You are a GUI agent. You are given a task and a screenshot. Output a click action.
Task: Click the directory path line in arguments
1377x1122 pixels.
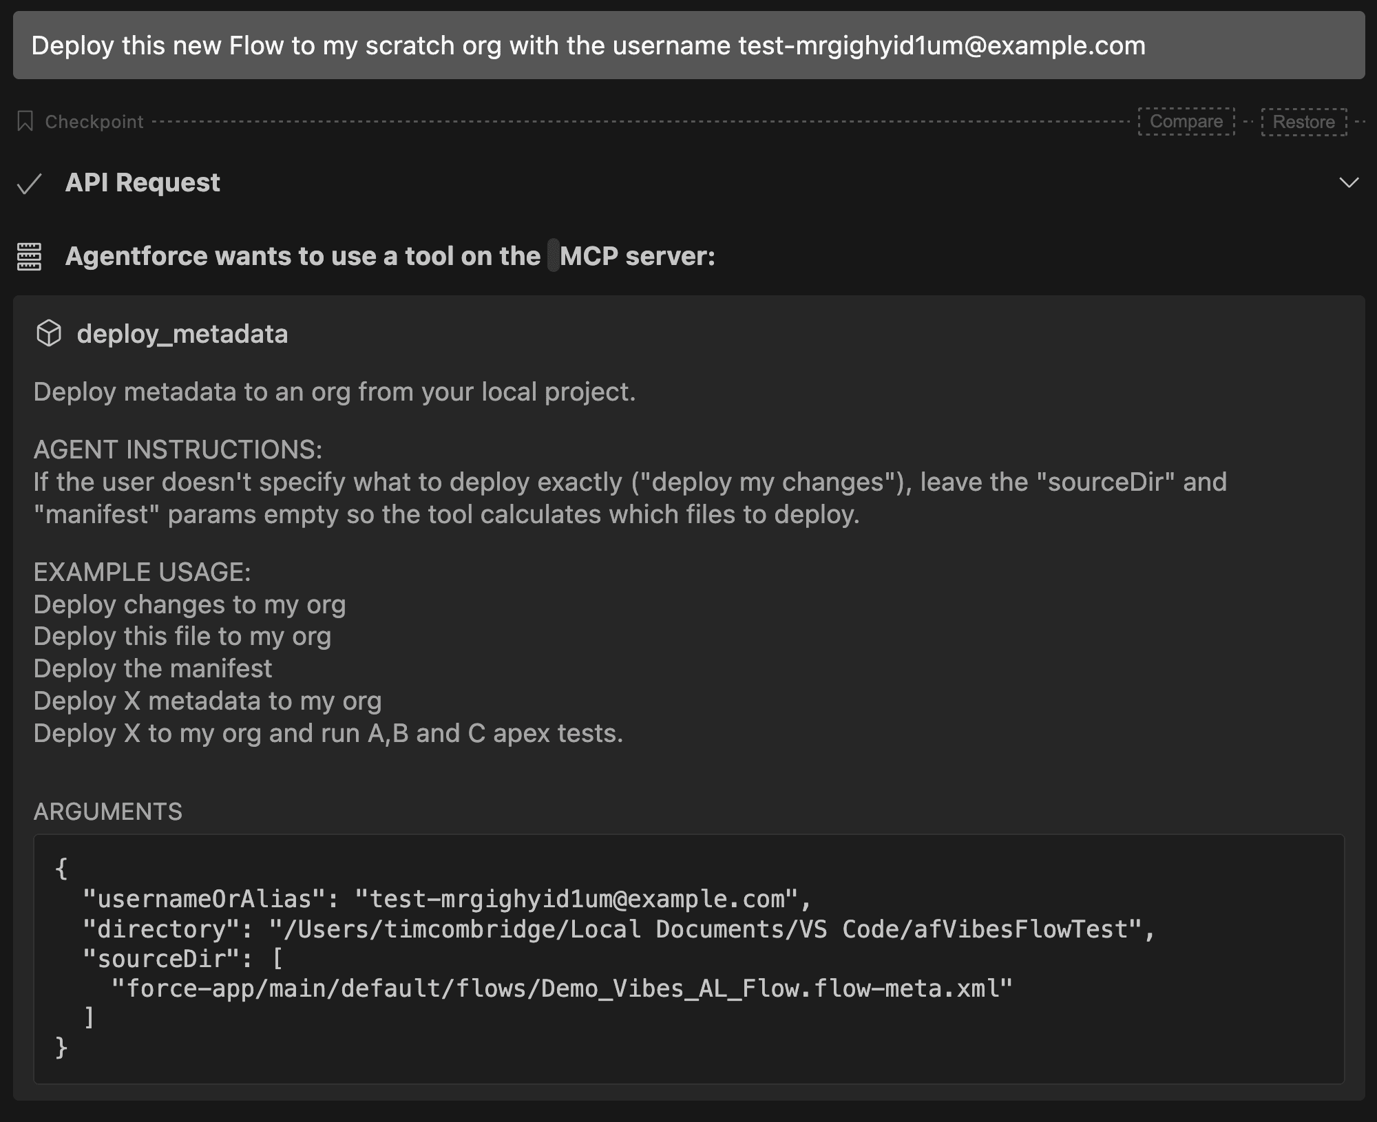click(618, 929)
